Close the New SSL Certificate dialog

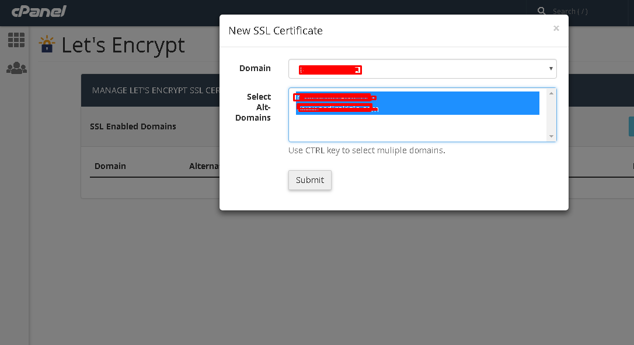tap(556, 28)
